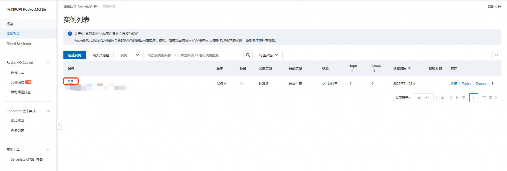Viewport: 507px width, 171px height.
Task: Click the 商品类型 column header
Action: 295,68
